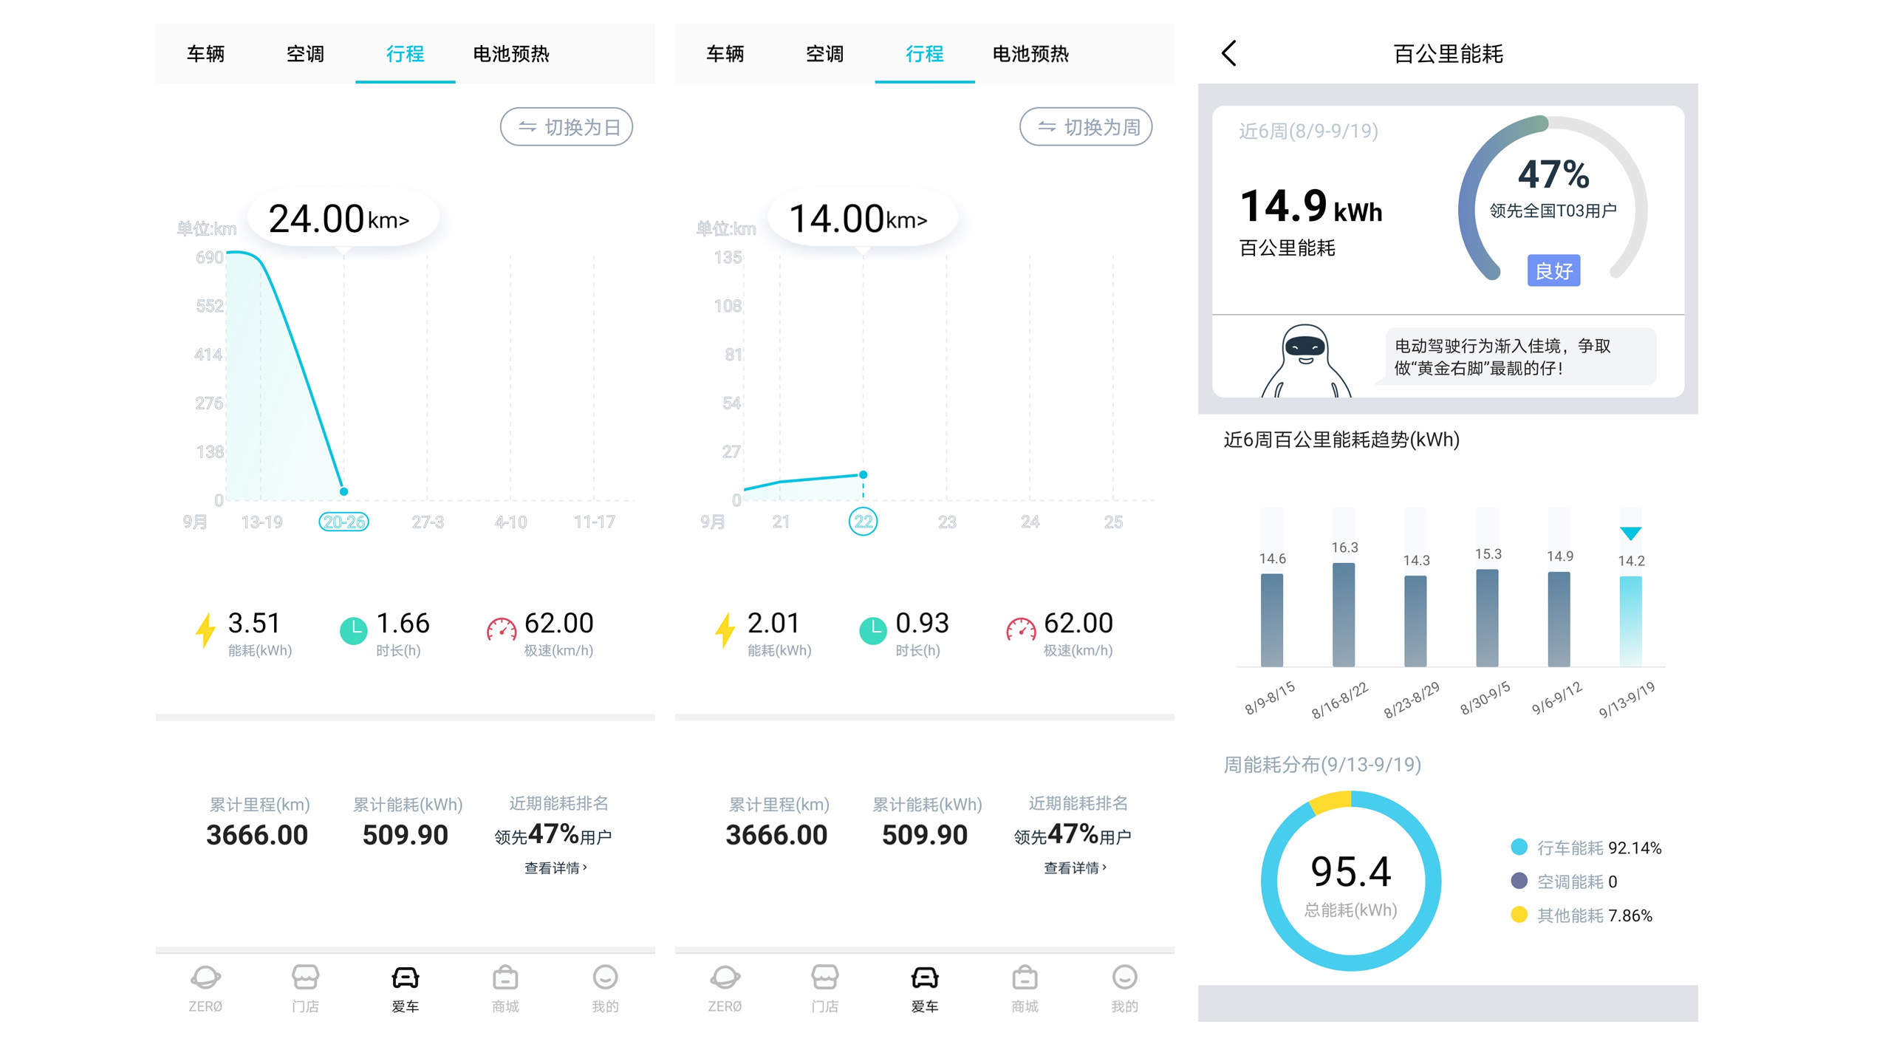Click 切换为周 to switch to weekly view

(x=1085, y=126)
